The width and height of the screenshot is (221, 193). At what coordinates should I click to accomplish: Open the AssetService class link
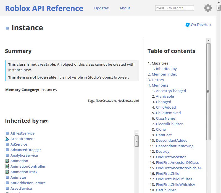coord(21,188)
